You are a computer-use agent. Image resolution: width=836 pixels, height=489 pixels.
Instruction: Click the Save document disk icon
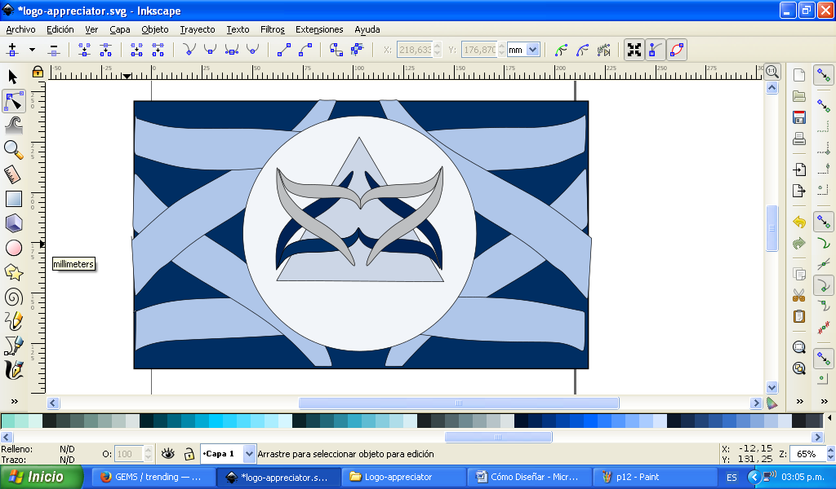pyautogui.click(x=798, y=117)
